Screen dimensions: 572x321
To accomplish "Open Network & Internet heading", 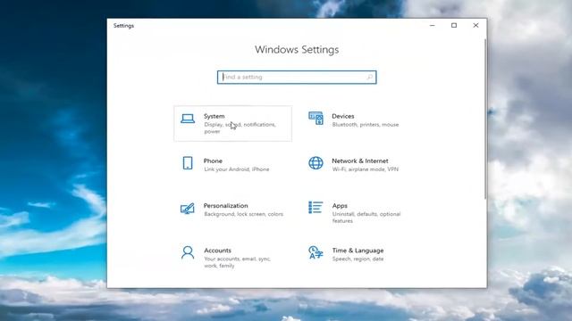I will tap(360, 160).
